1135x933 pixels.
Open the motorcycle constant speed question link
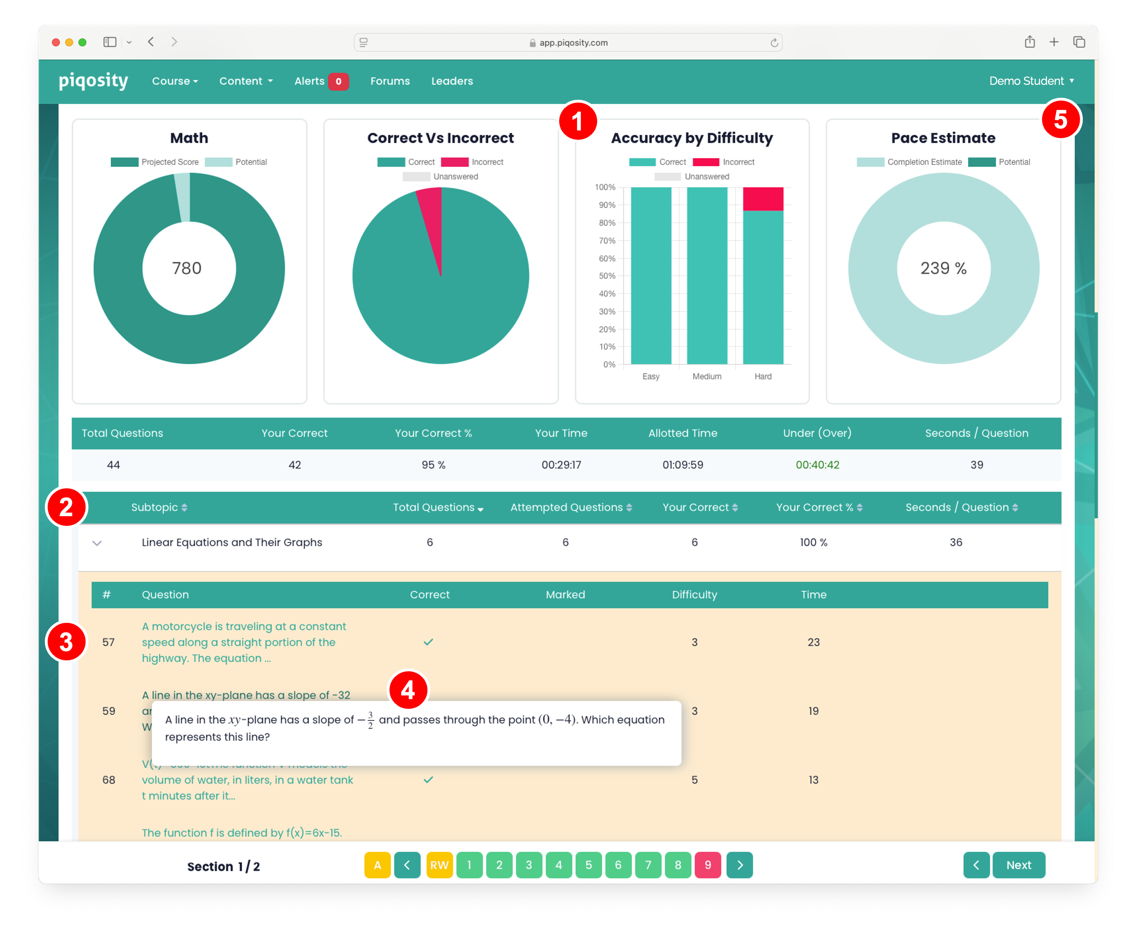244,642
